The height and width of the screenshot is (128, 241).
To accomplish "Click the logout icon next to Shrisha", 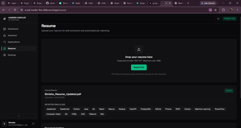I will [33, 124].
